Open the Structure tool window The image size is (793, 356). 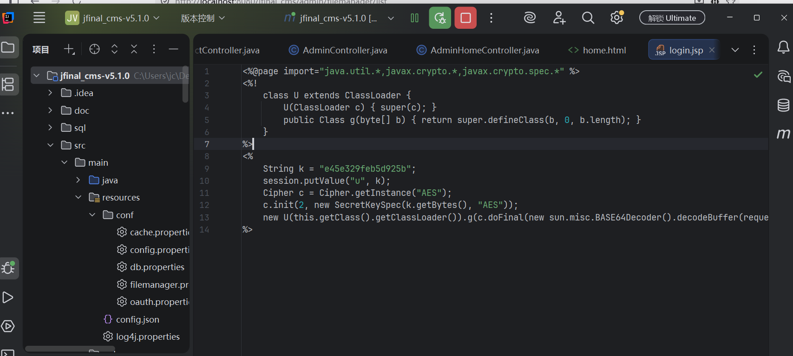(8, 84)
